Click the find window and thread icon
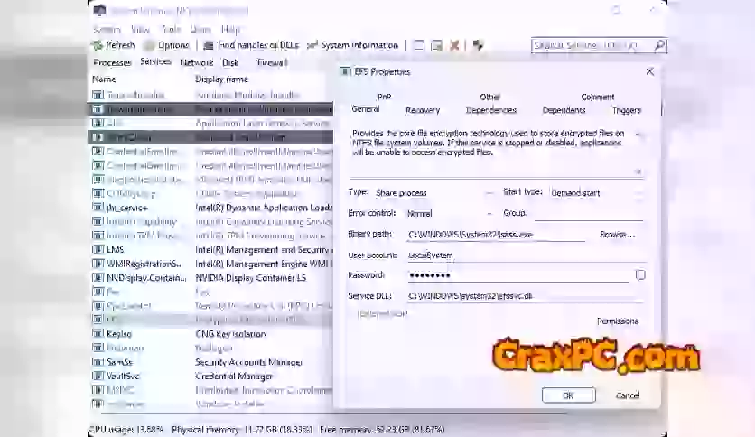Screen dimensions: 755x437 coord(437,45)
